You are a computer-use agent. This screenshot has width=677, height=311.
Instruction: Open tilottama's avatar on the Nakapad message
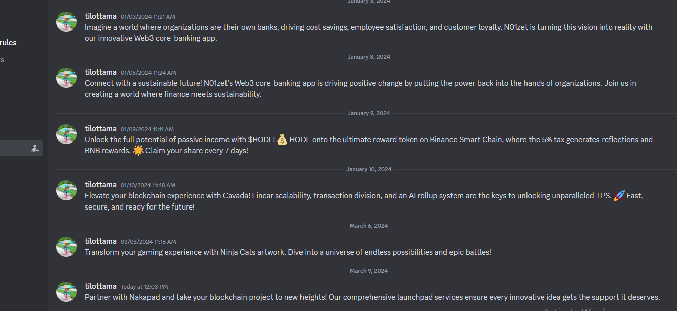pyautogui.click(x=66, y=292)
